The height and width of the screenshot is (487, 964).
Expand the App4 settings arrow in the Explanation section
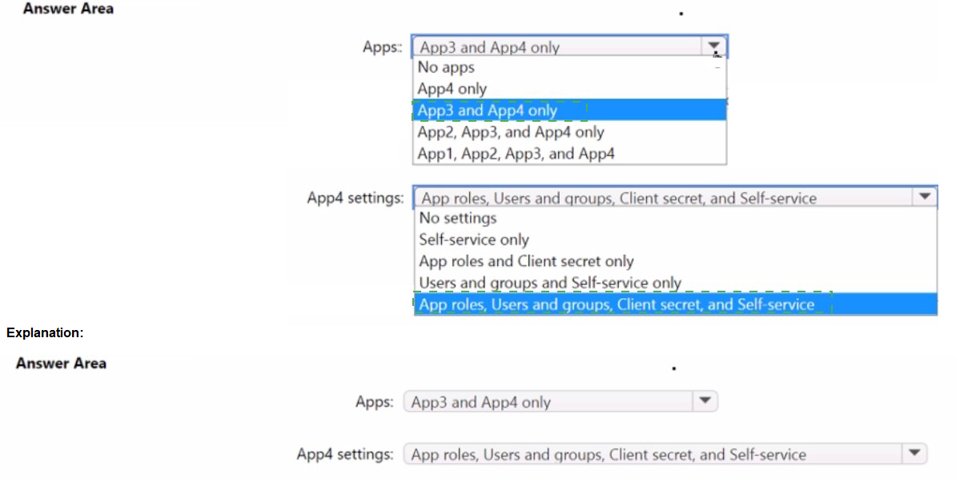pos(914,454)
